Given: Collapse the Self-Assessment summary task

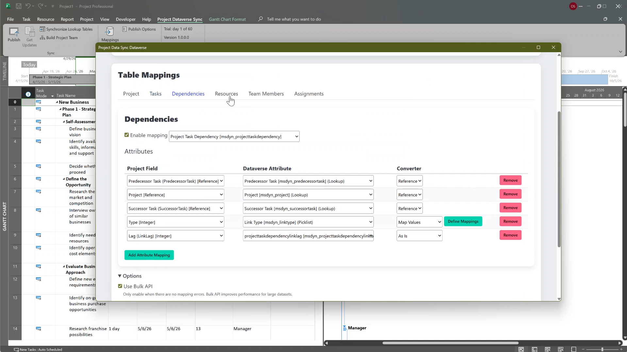Looking at the screenshot, I should coord(64,122).
